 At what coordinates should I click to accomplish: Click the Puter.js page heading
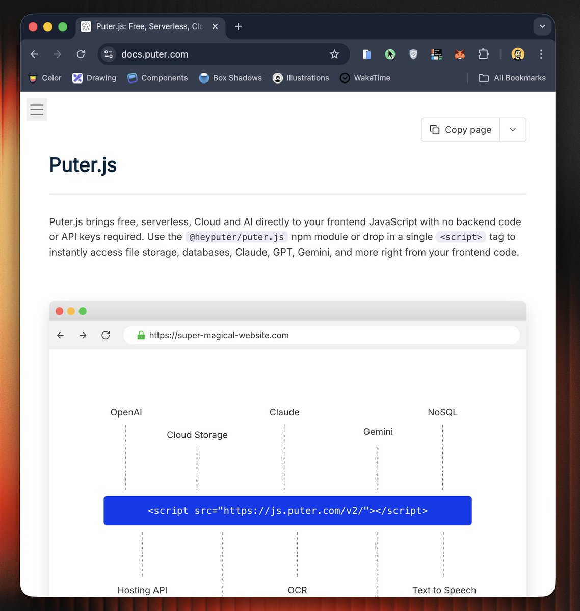click(x=83, y=165)
